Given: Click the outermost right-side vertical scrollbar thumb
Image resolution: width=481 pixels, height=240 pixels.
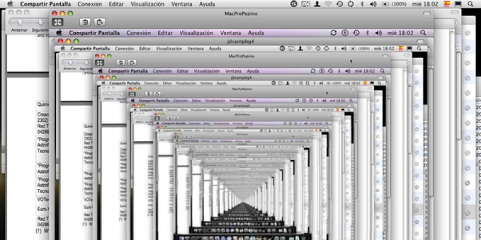Looking at the screenshot, I should click(x=459, y=95).
